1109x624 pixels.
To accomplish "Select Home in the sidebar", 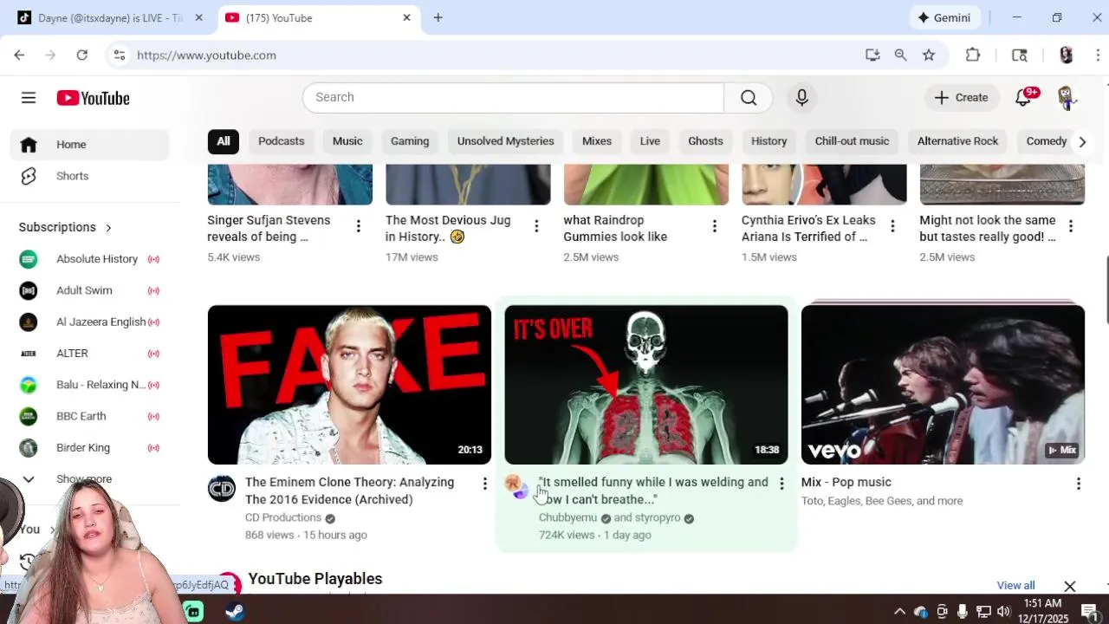I will click(x=90, y=145).
